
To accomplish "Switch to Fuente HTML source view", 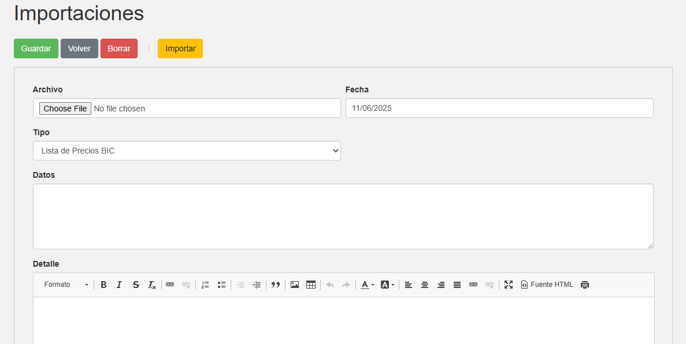I will tap(547, 285).
